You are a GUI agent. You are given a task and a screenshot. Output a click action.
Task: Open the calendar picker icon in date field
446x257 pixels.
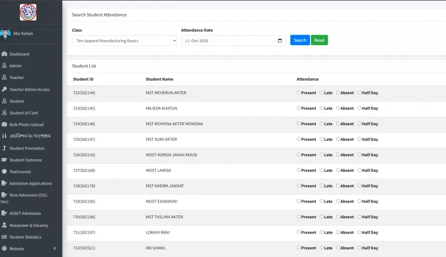coord(280,41)
